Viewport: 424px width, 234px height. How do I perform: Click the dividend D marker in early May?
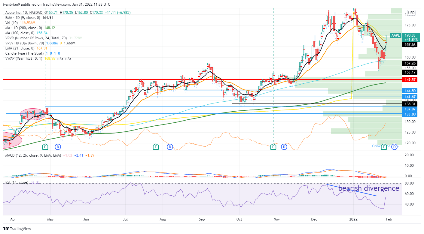[x=58, y=147]
